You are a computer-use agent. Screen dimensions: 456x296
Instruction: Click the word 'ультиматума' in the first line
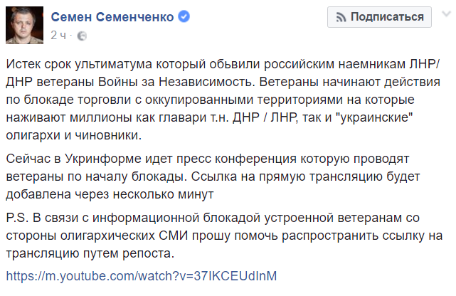113,64
